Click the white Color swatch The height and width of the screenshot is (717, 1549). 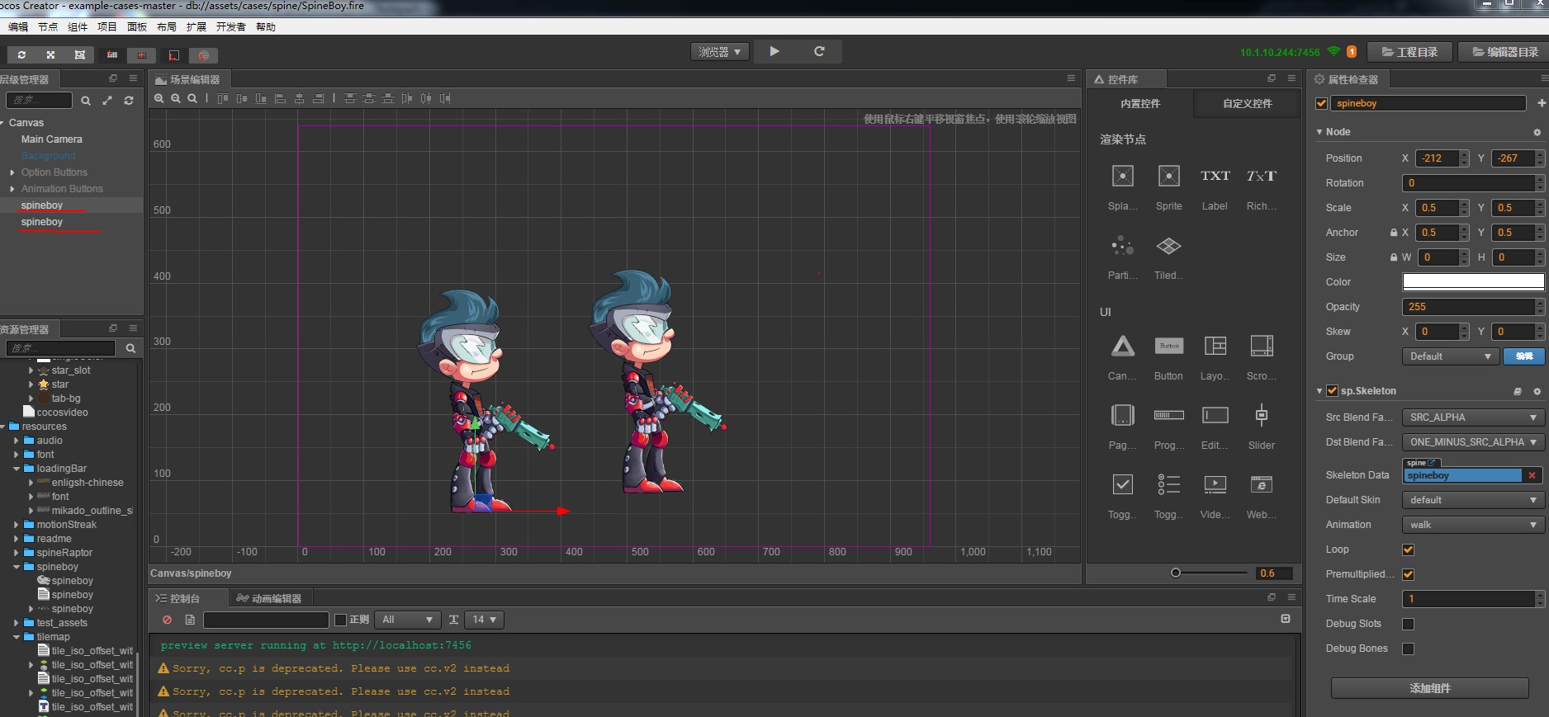[1472, 282]
